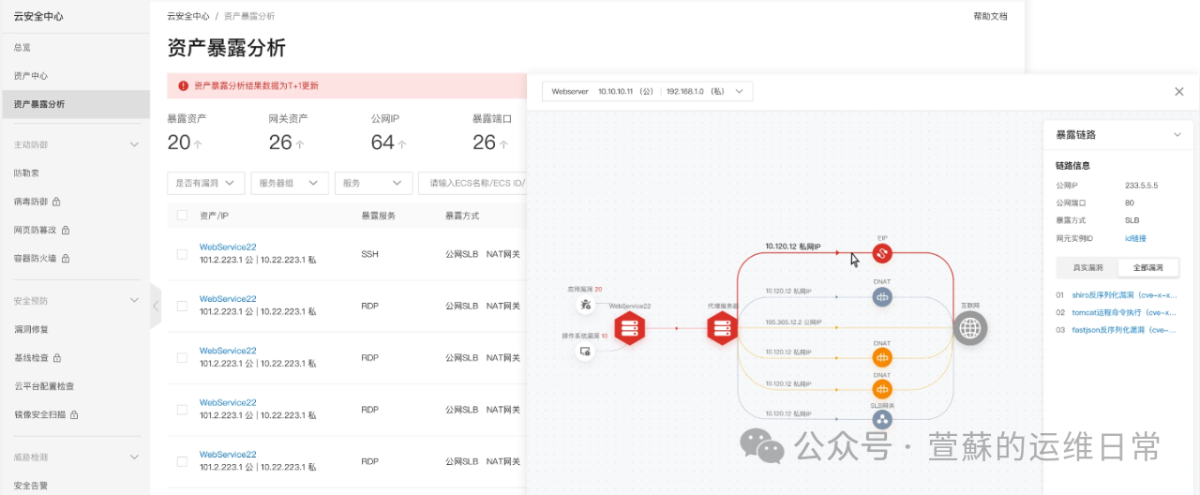Image resolution: width=1200 pixels, height=495 pixels.
Task: Select 资产暴露分析 in the sidebar
Action: [75, 104]
